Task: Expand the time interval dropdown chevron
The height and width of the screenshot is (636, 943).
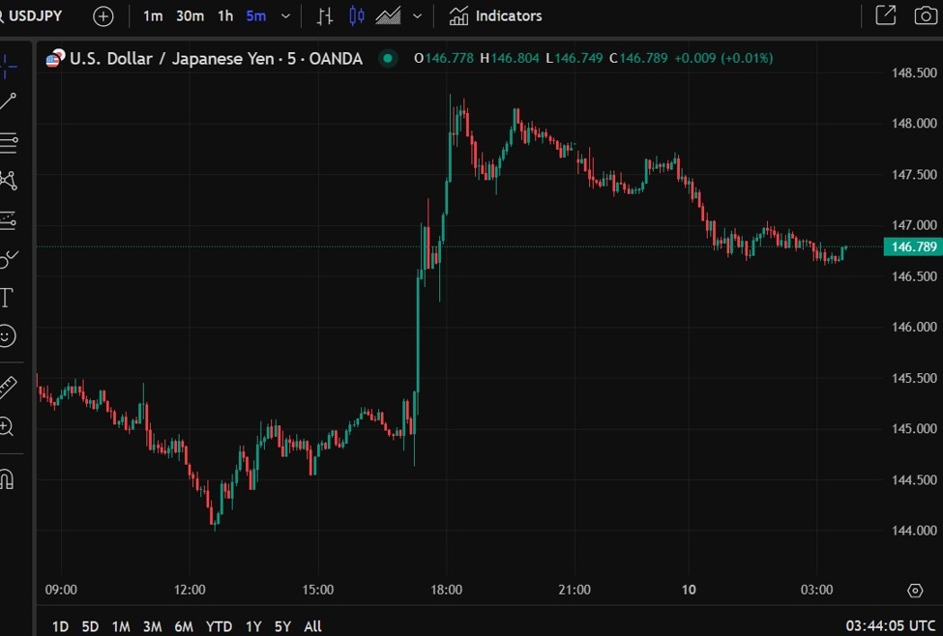Action: pos(285,16)
